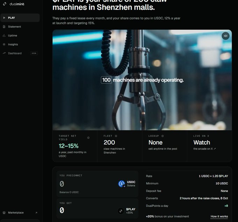
Task: Click the DualPoints a day +0 value
Action: pos(226,206)
